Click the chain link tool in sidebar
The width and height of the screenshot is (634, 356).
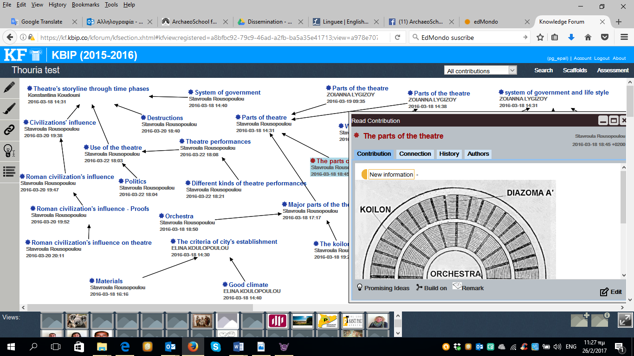pyautogui.click(x=9, y=129)
